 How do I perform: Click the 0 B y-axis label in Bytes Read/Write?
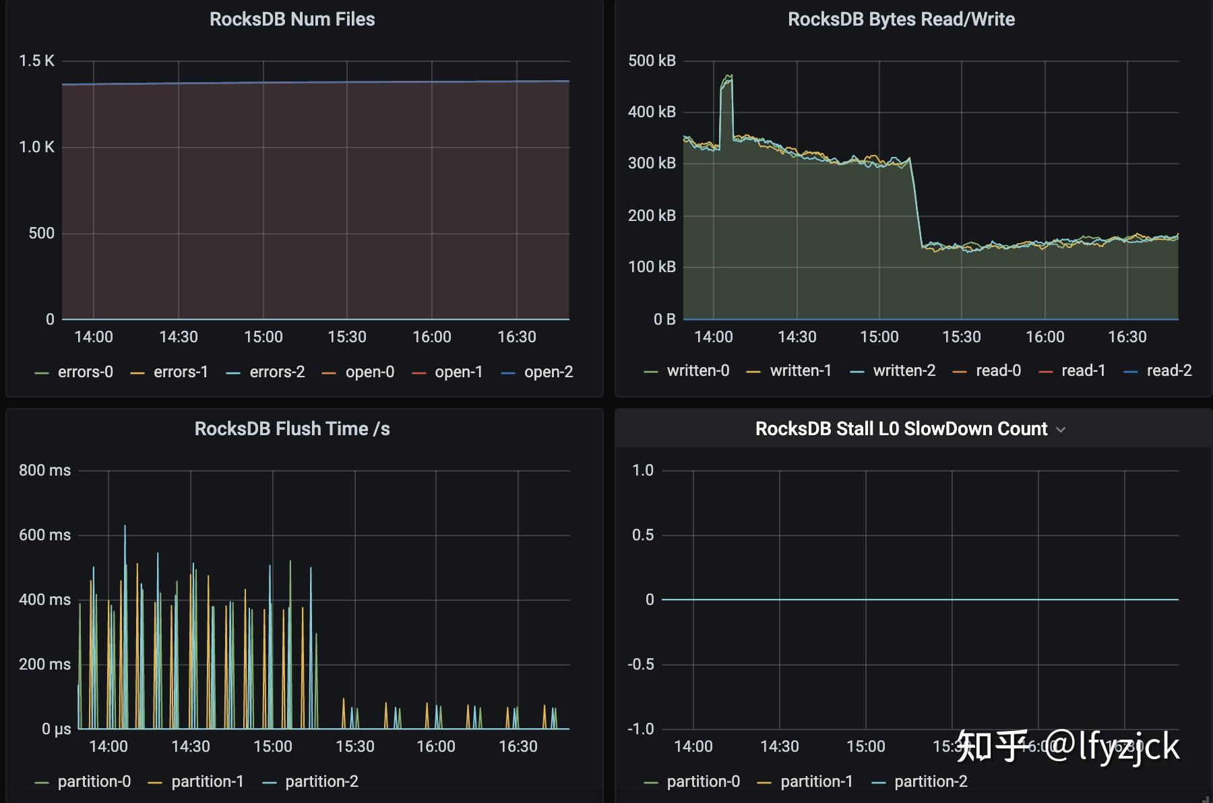tap(664, 319)
